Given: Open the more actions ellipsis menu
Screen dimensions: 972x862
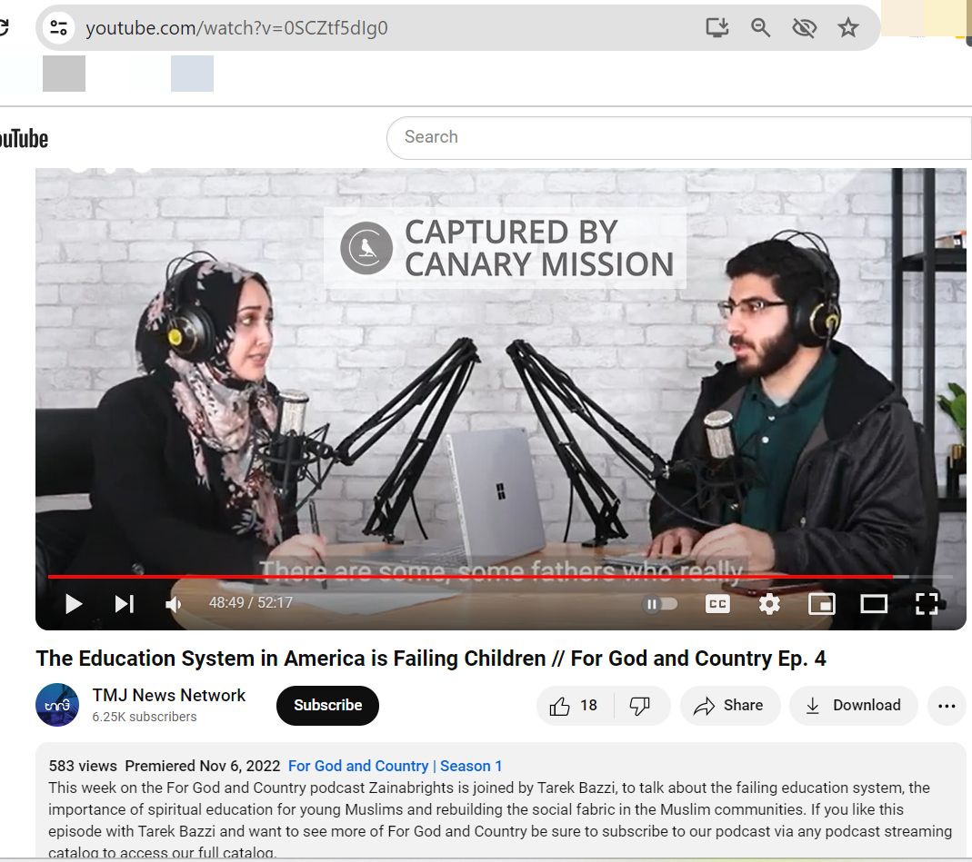Looking at the screenshot, I should point(947,705).
